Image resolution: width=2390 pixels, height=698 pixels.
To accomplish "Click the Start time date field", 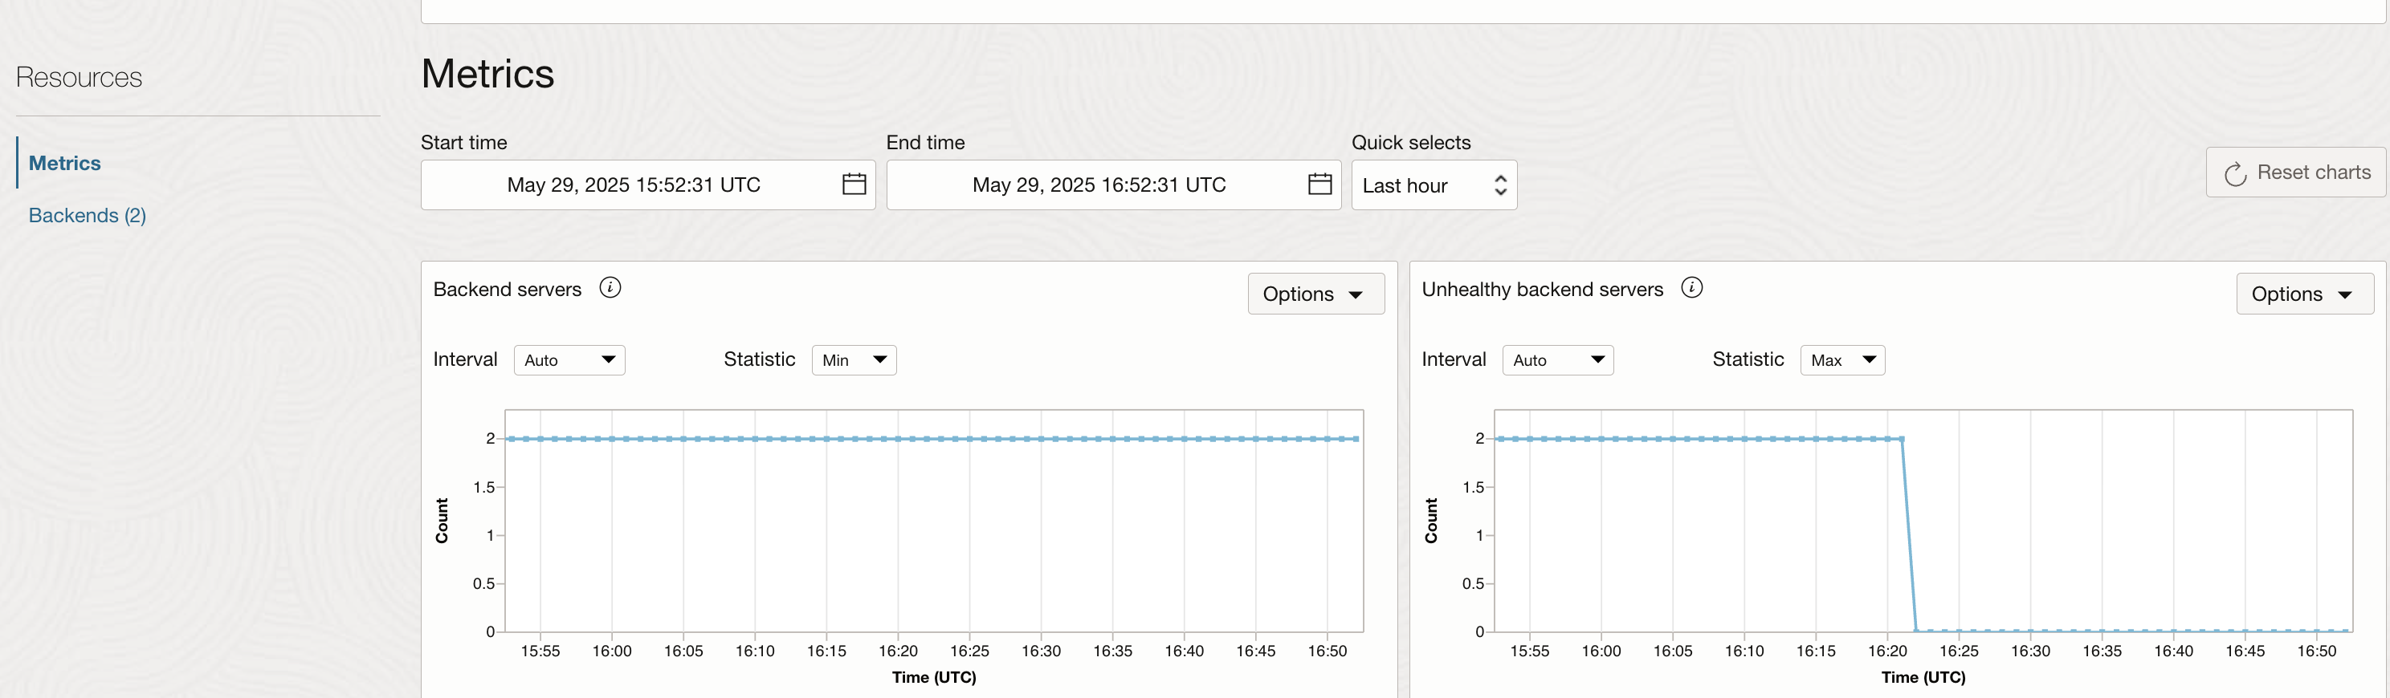I will pos(633,185).
